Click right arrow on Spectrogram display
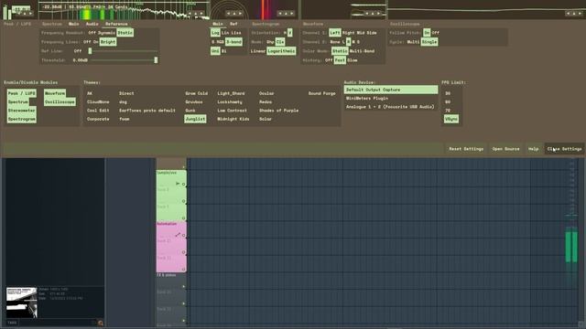The image size is (586, 329). pos(292,14)
